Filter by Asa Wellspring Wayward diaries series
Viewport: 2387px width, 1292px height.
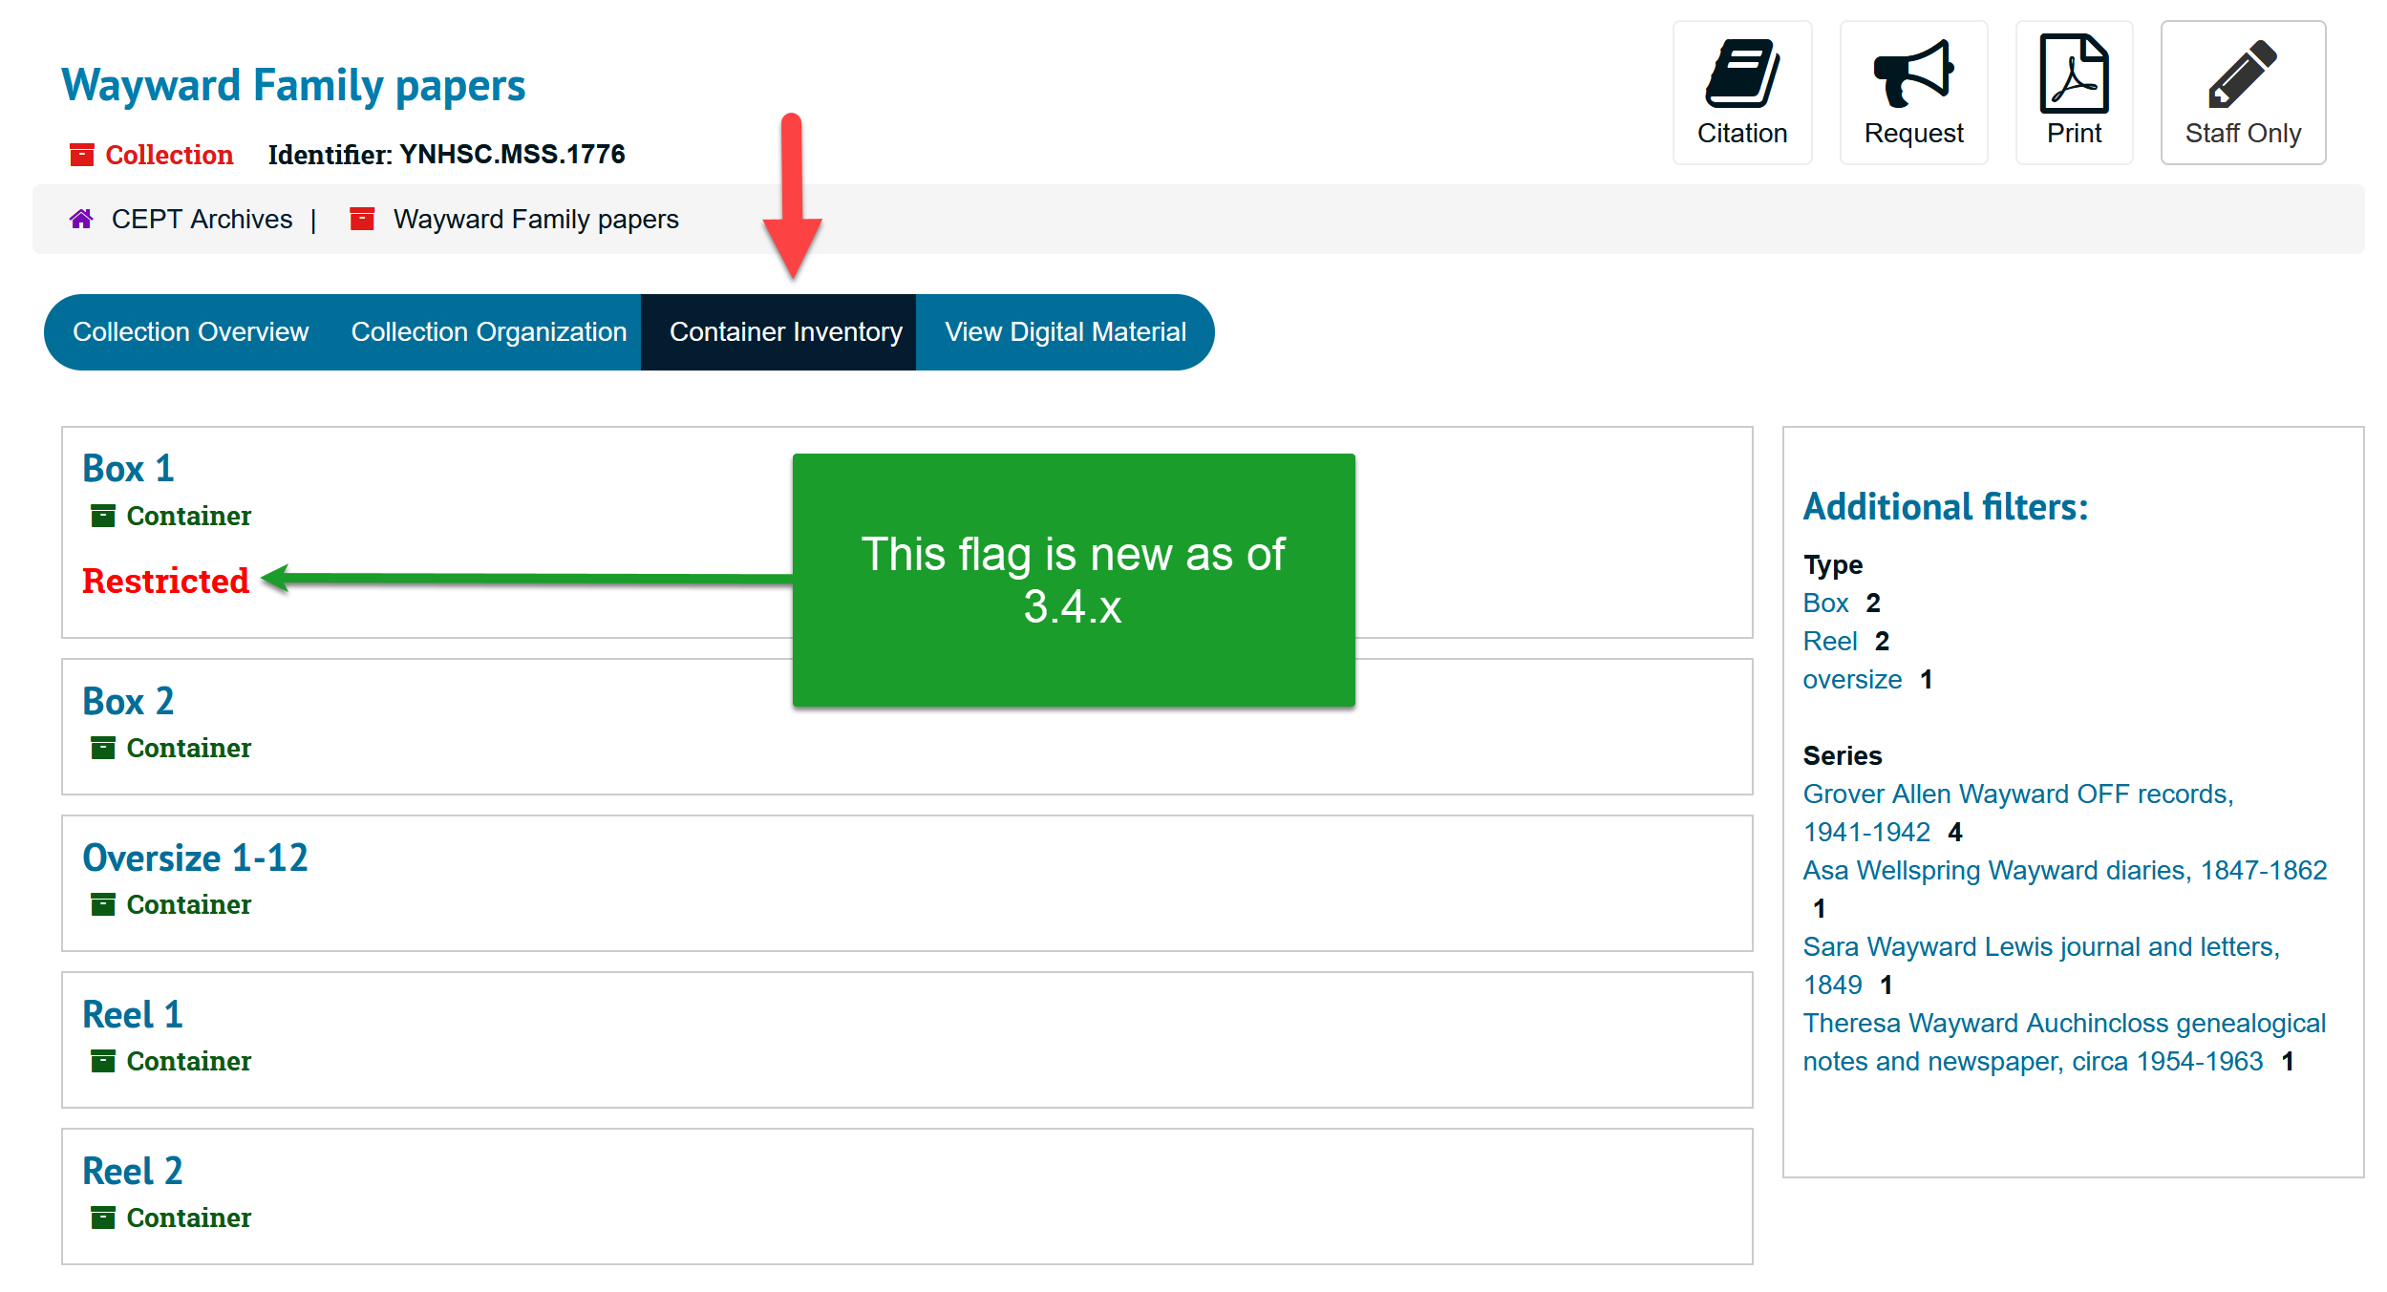pos(2063,871)
